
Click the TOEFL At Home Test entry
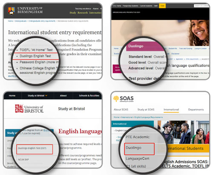coord(36,50)
